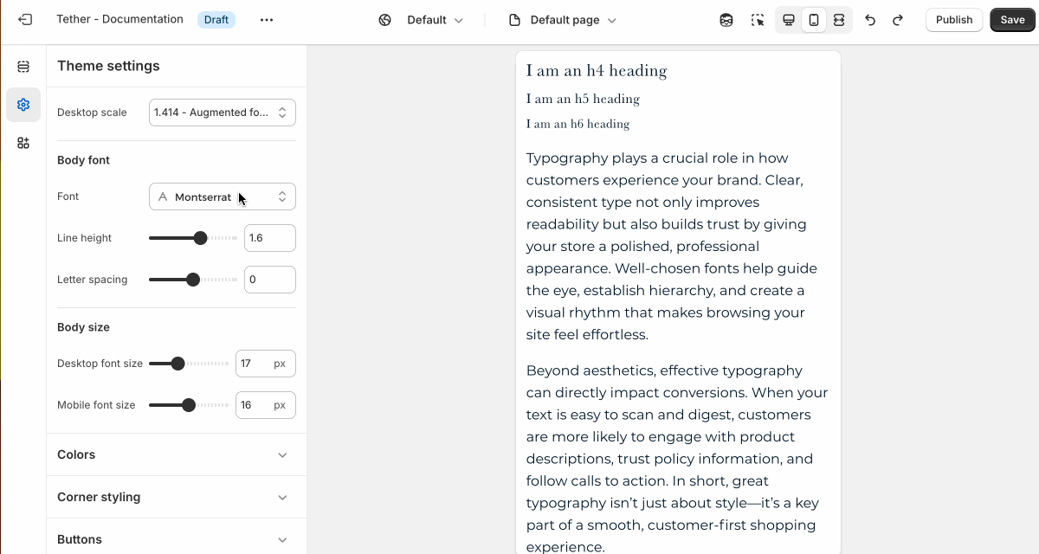The height and width of the screenshot is (554, 1039).
Task: Click the Line height slider handle
Action: point(200,238)
